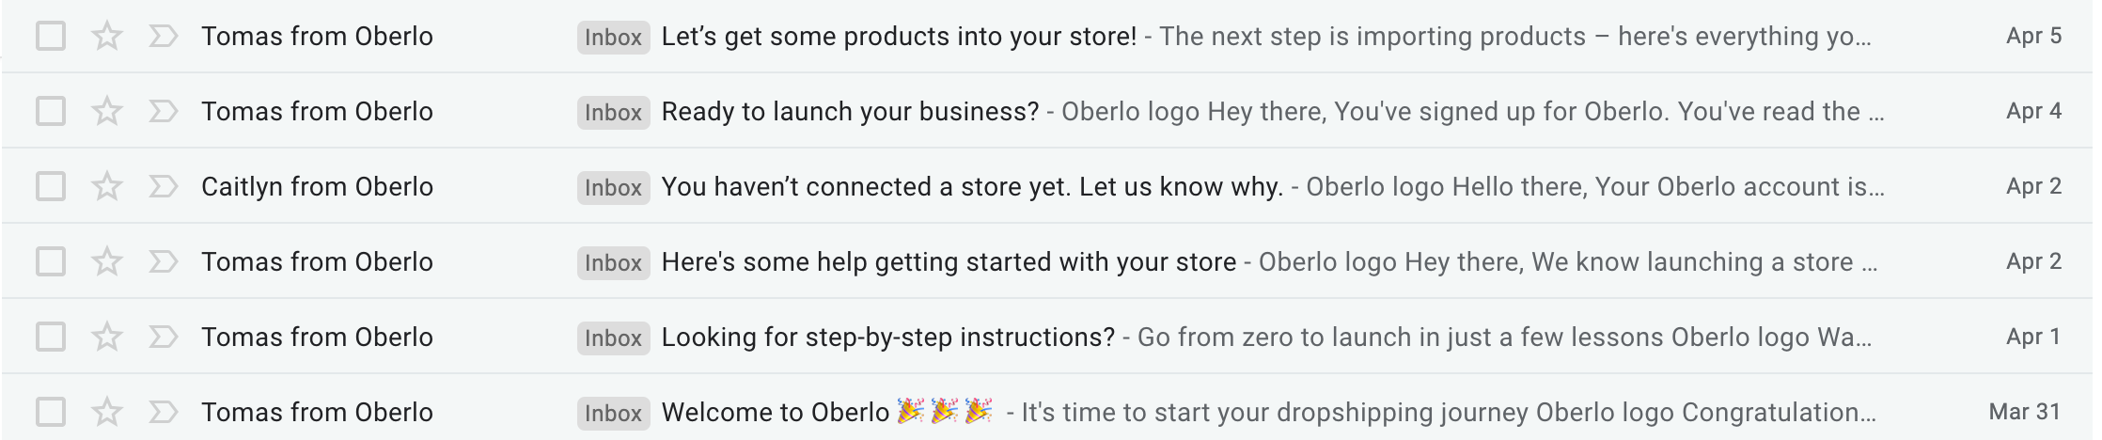Screen dimensions: 2102x440
Task: Click Inbox label on "Ready to launch" row
Action: click(x=613, y=112)
